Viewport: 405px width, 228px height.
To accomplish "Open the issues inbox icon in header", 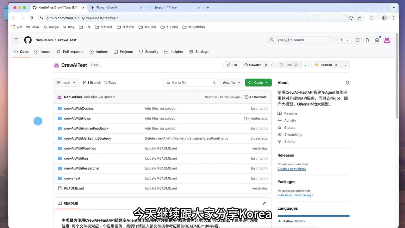I will point(358,40).
